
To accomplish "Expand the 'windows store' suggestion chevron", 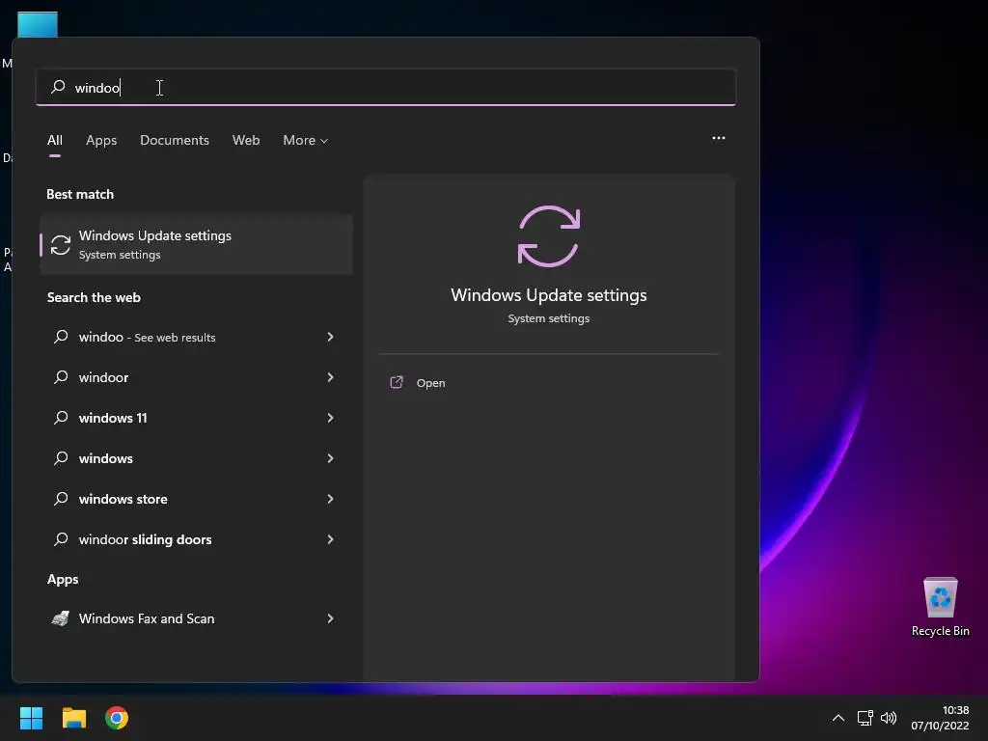I will pyautogui.click(x=330, y=499).
